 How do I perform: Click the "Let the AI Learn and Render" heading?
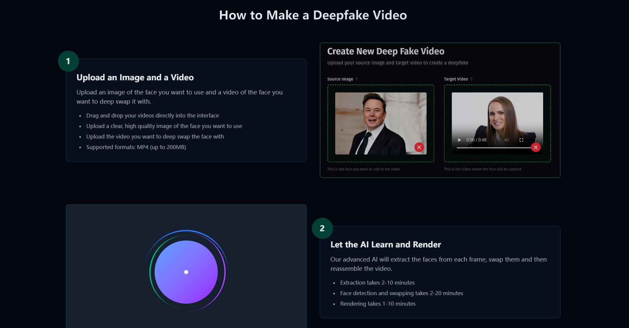(x=386, y=245)
